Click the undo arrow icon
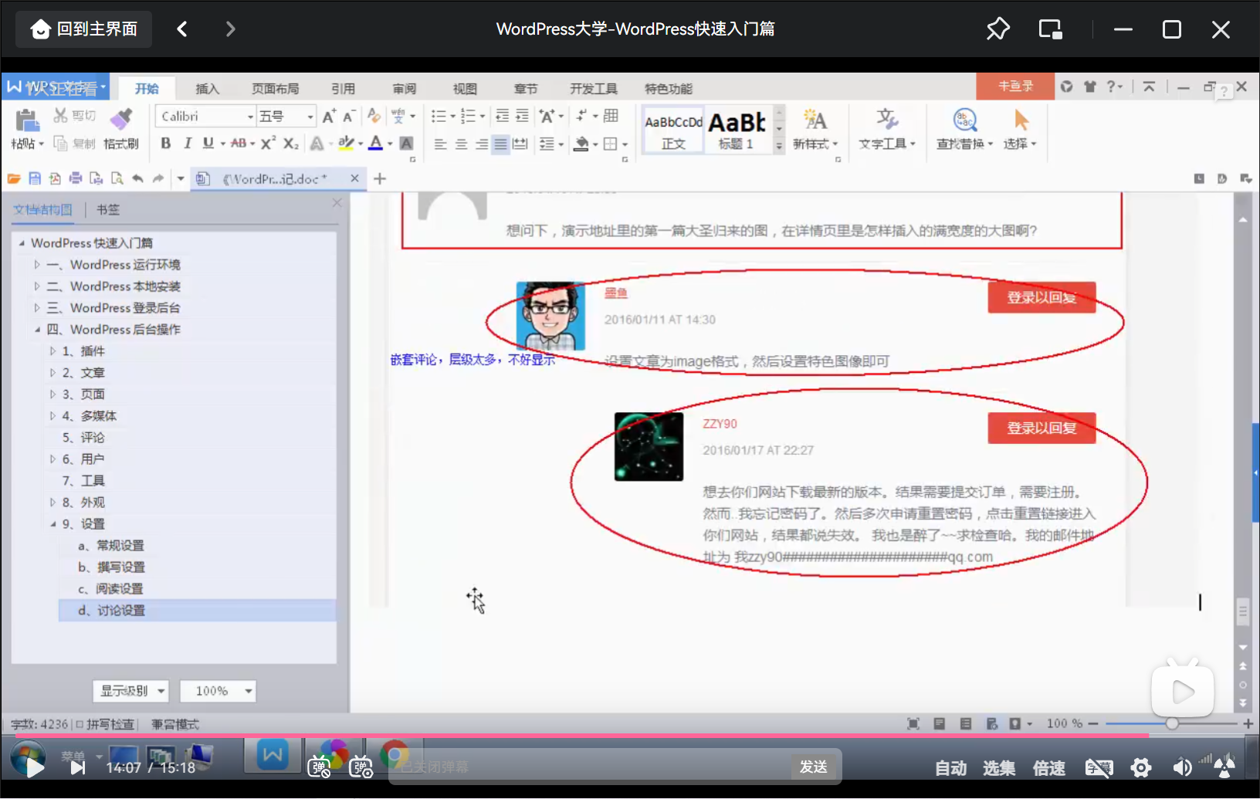 (x=137, y=178)
